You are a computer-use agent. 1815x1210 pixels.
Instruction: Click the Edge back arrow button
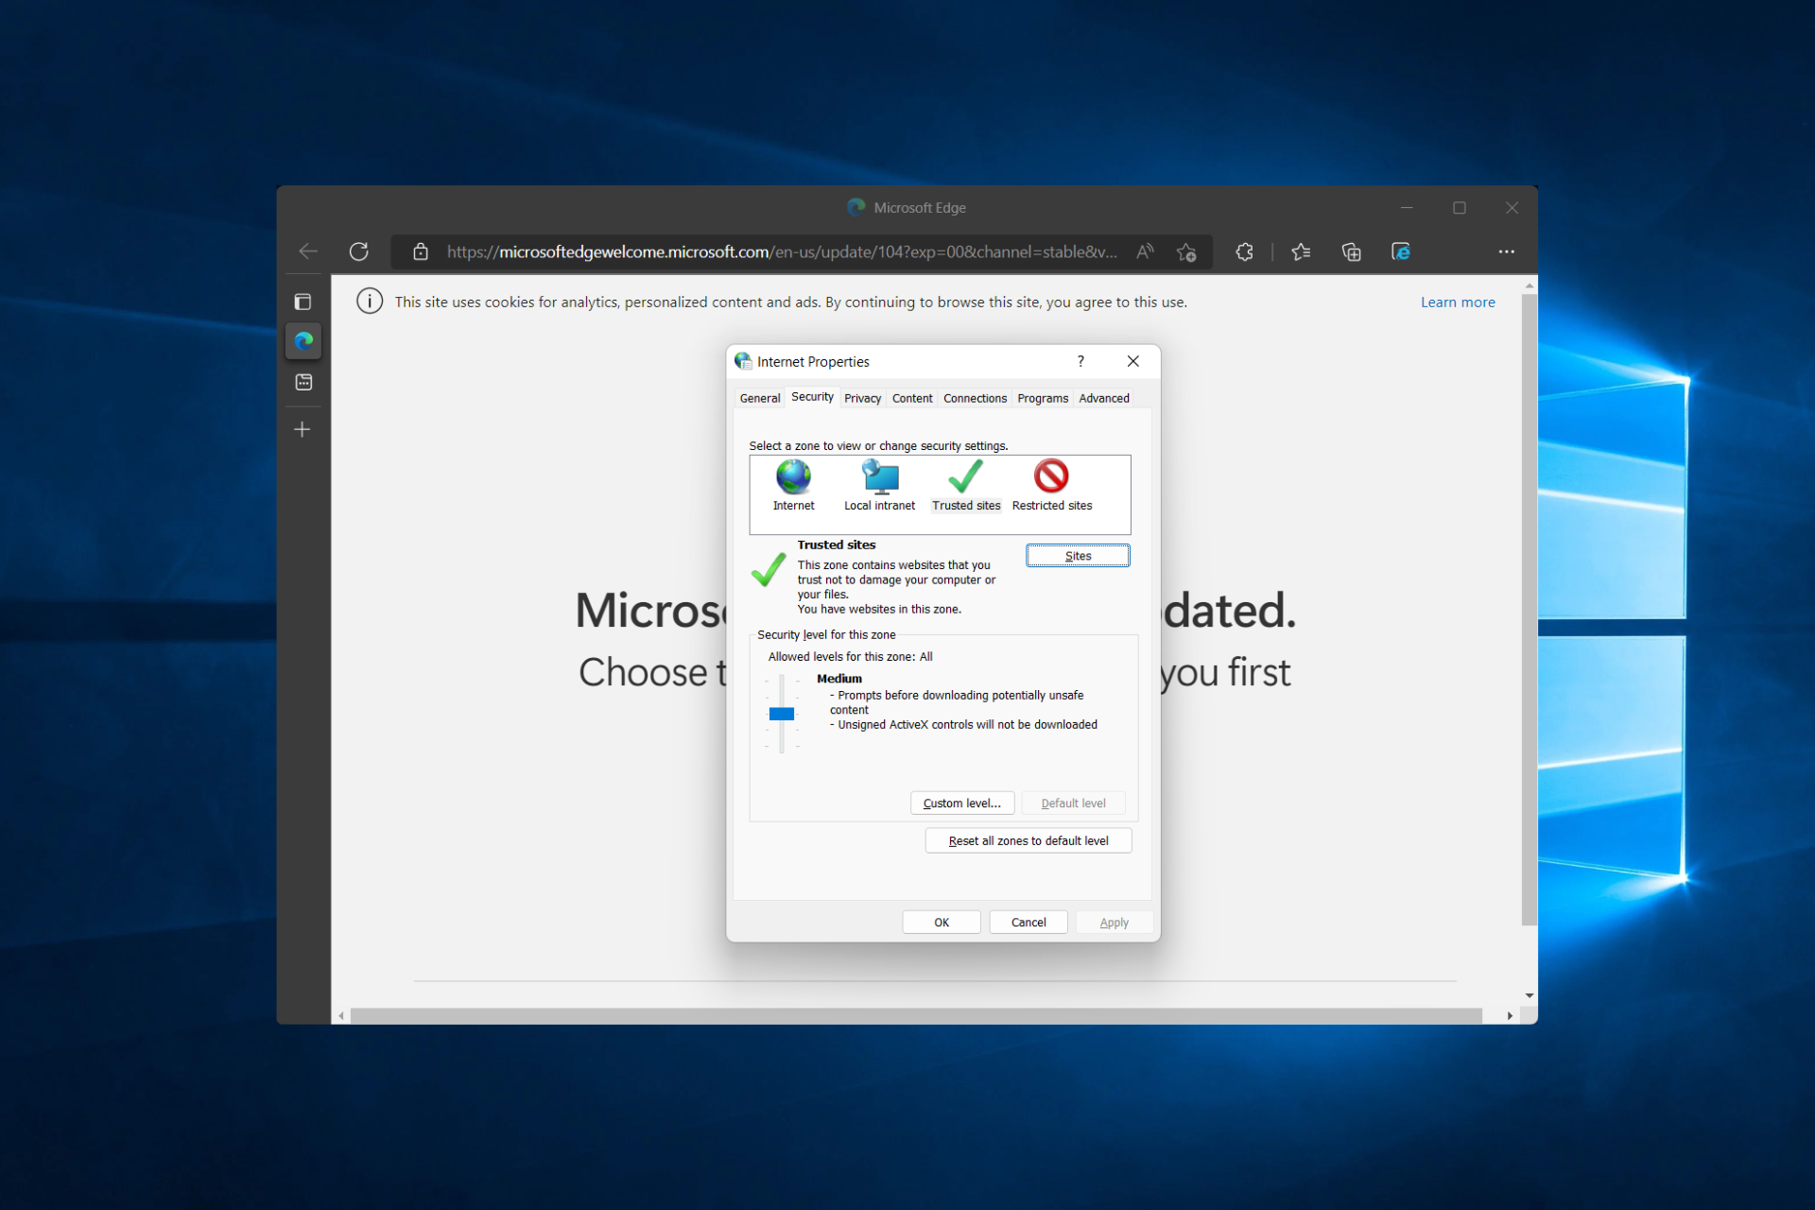(x=308, y=251)
